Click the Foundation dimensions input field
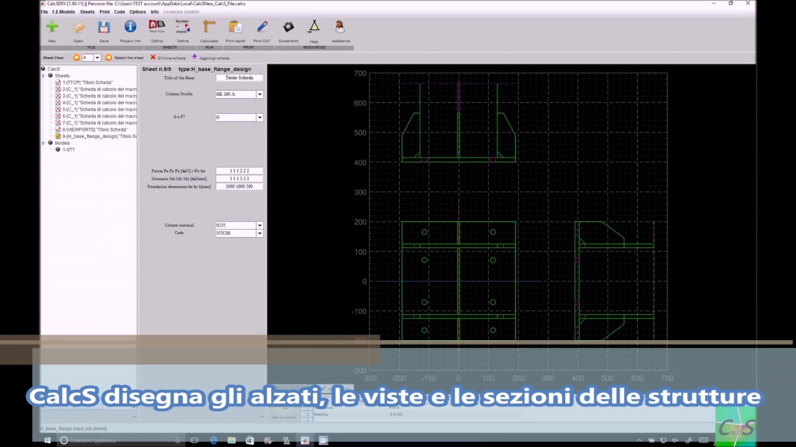 tap(239, 187)
